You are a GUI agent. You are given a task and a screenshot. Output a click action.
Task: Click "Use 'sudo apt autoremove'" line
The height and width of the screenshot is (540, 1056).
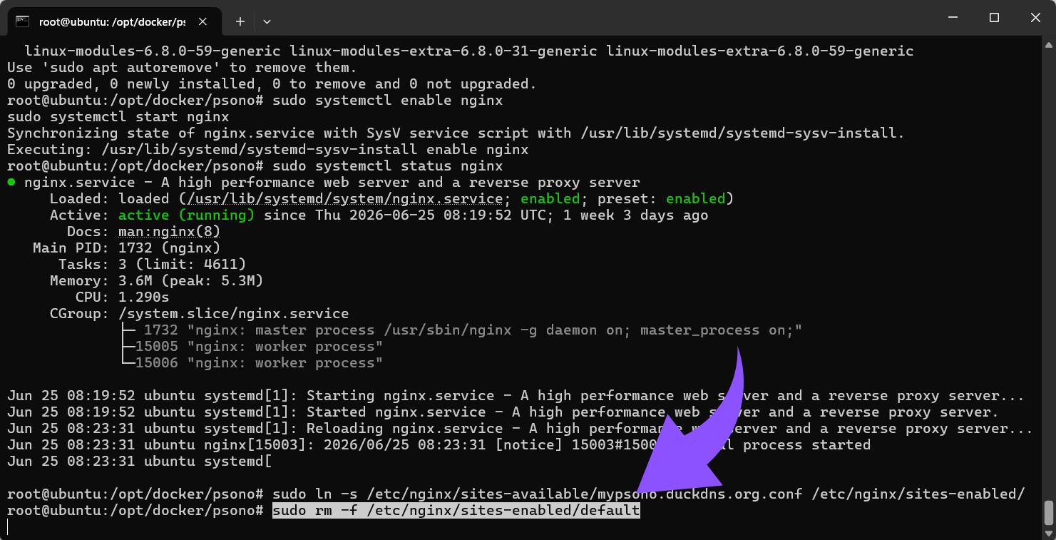[182, 68]
